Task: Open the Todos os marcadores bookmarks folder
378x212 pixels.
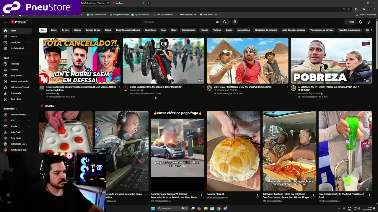Action: pos(366,14)
